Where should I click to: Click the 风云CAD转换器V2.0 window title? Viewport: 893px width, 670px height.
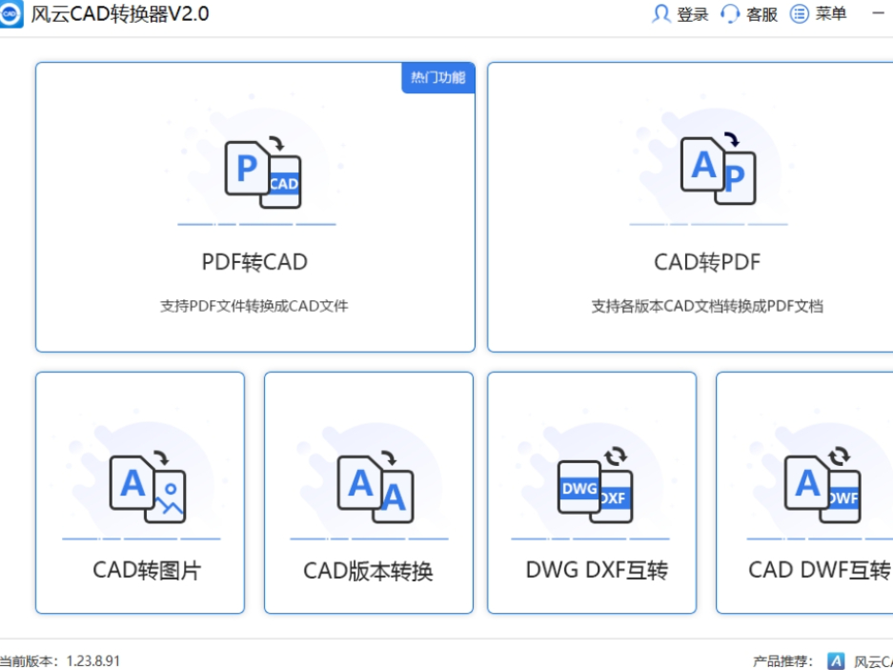point(119,13)
